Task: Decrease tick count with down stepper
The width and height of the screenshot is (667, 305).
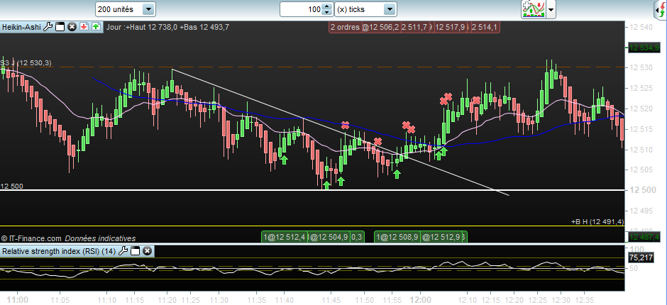Action: [x=326, y=12]
